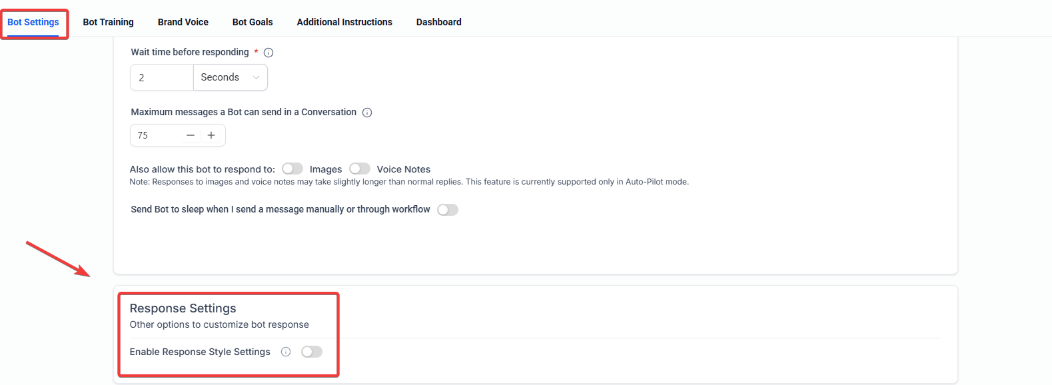Go to the Bot Goals tab

pyautogui.click(x=253, y=22)
